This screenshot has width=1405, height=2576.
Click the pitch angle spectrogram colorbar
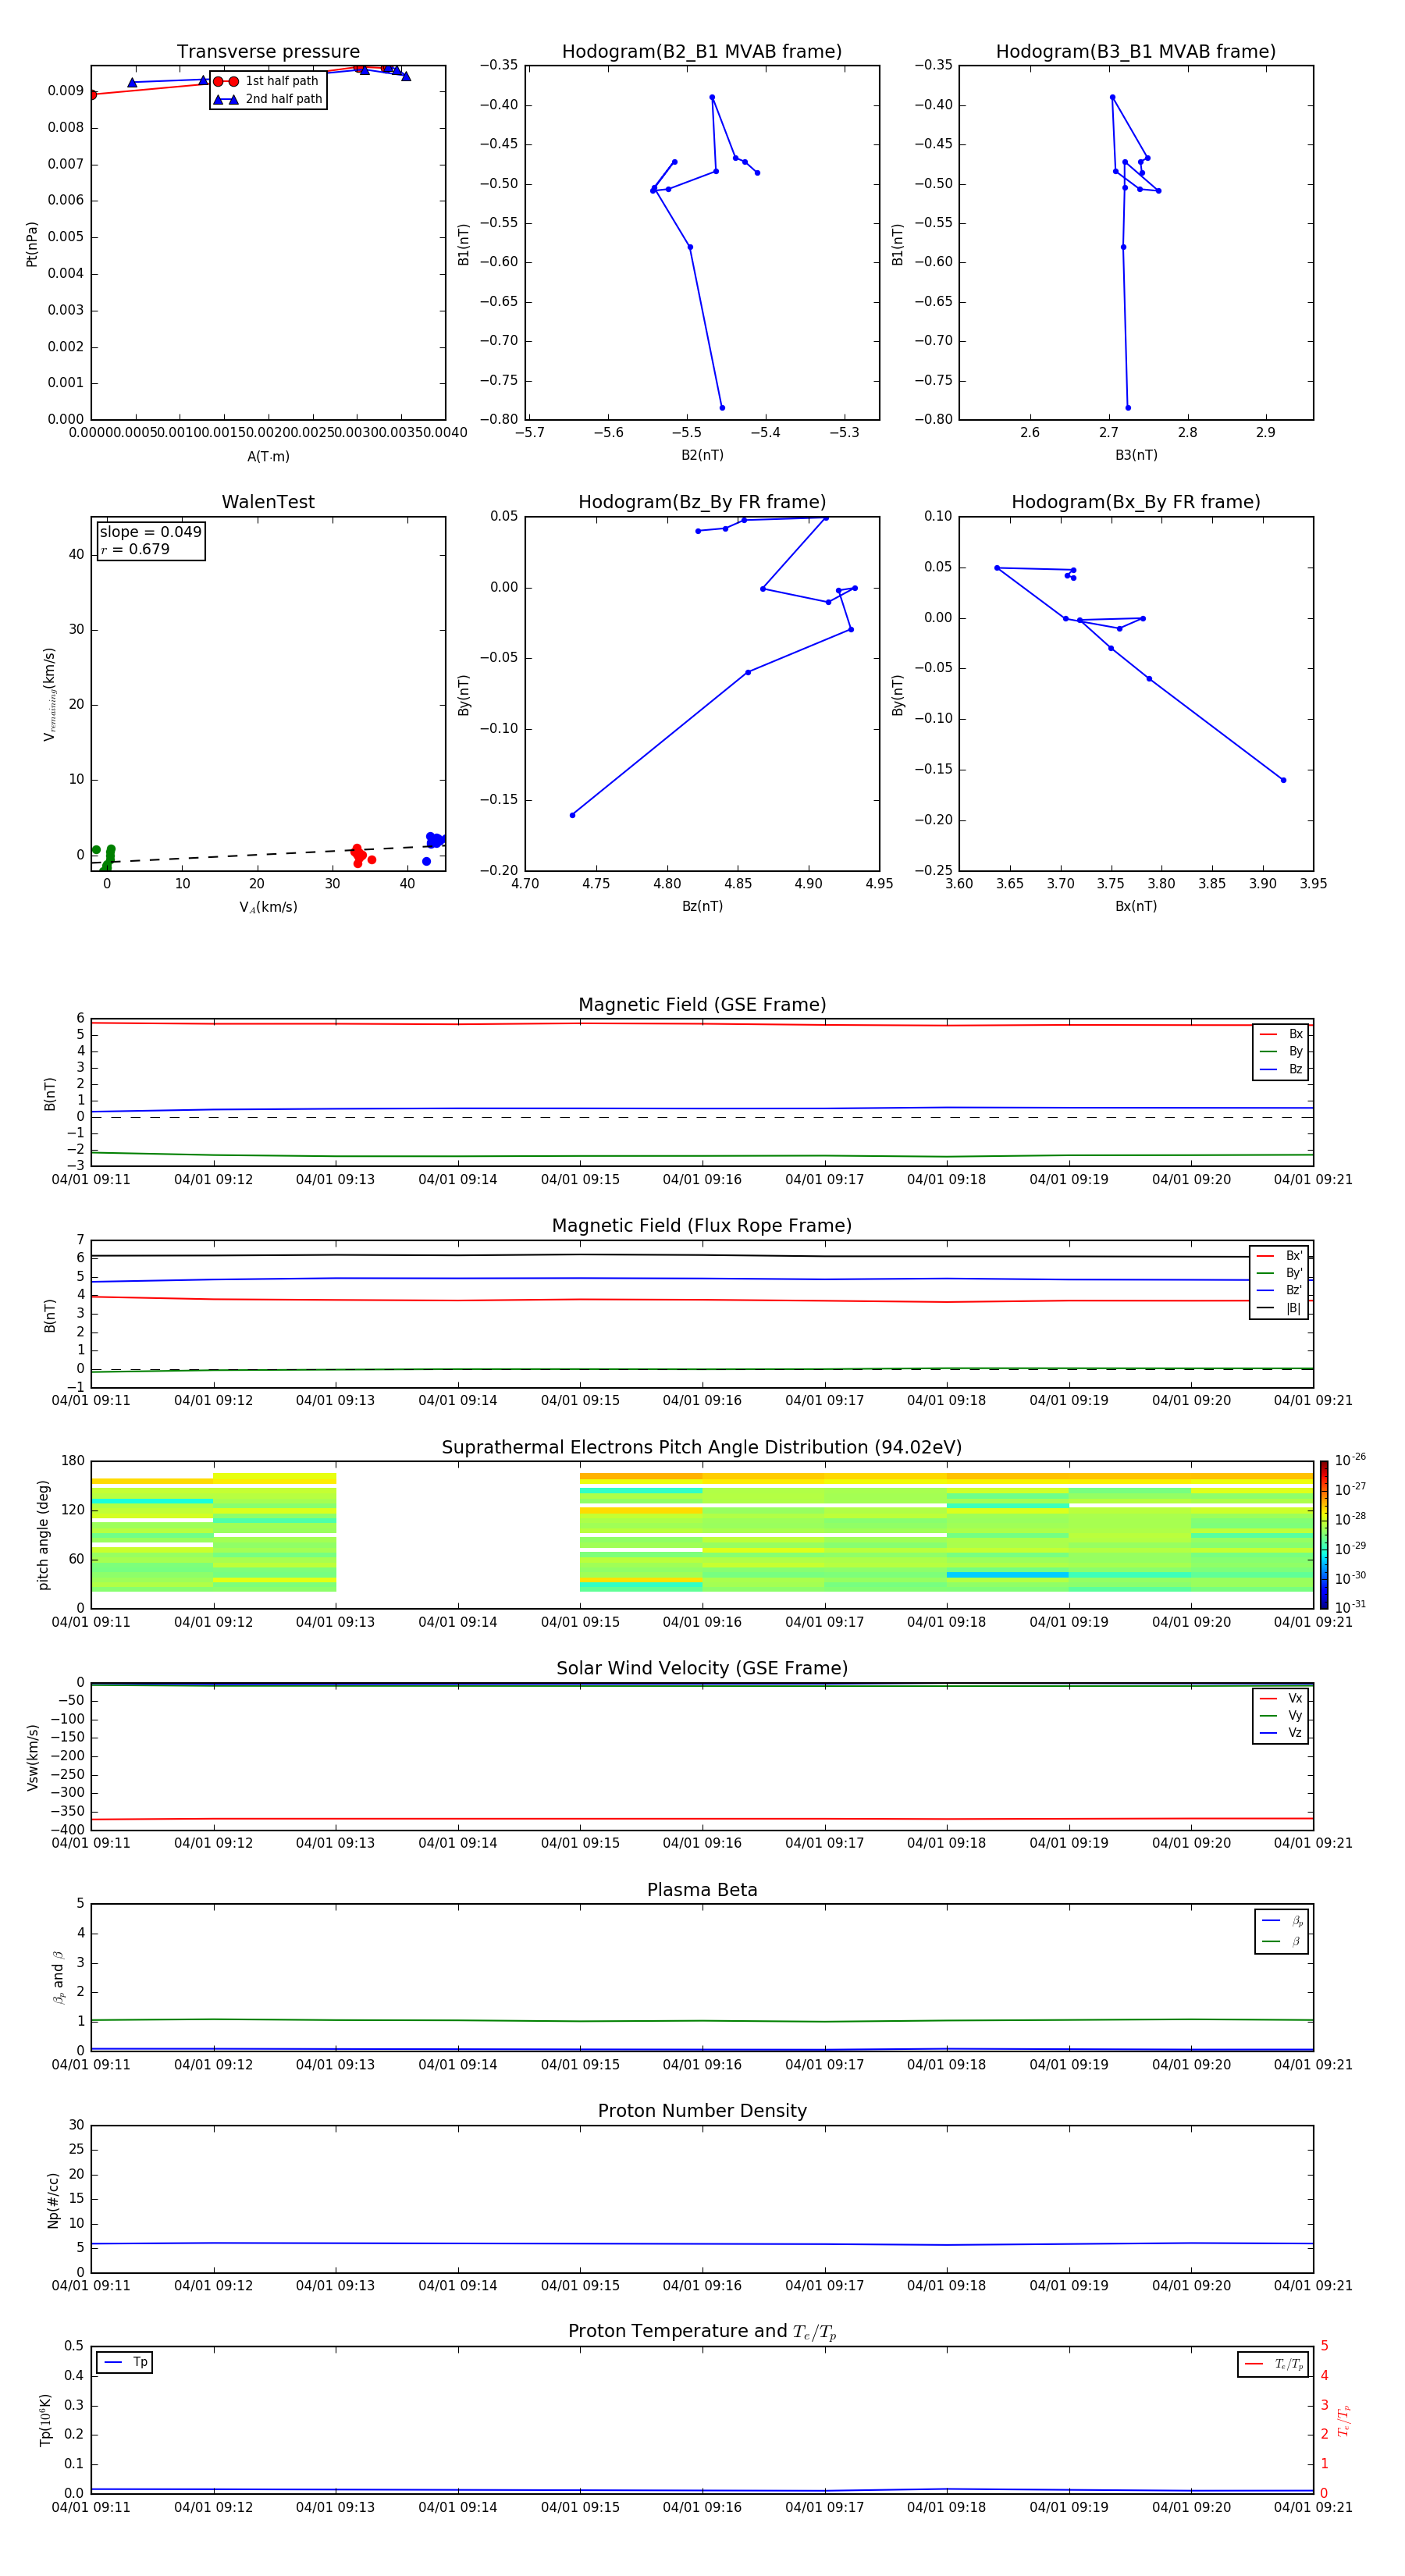click(1324, 1535)
